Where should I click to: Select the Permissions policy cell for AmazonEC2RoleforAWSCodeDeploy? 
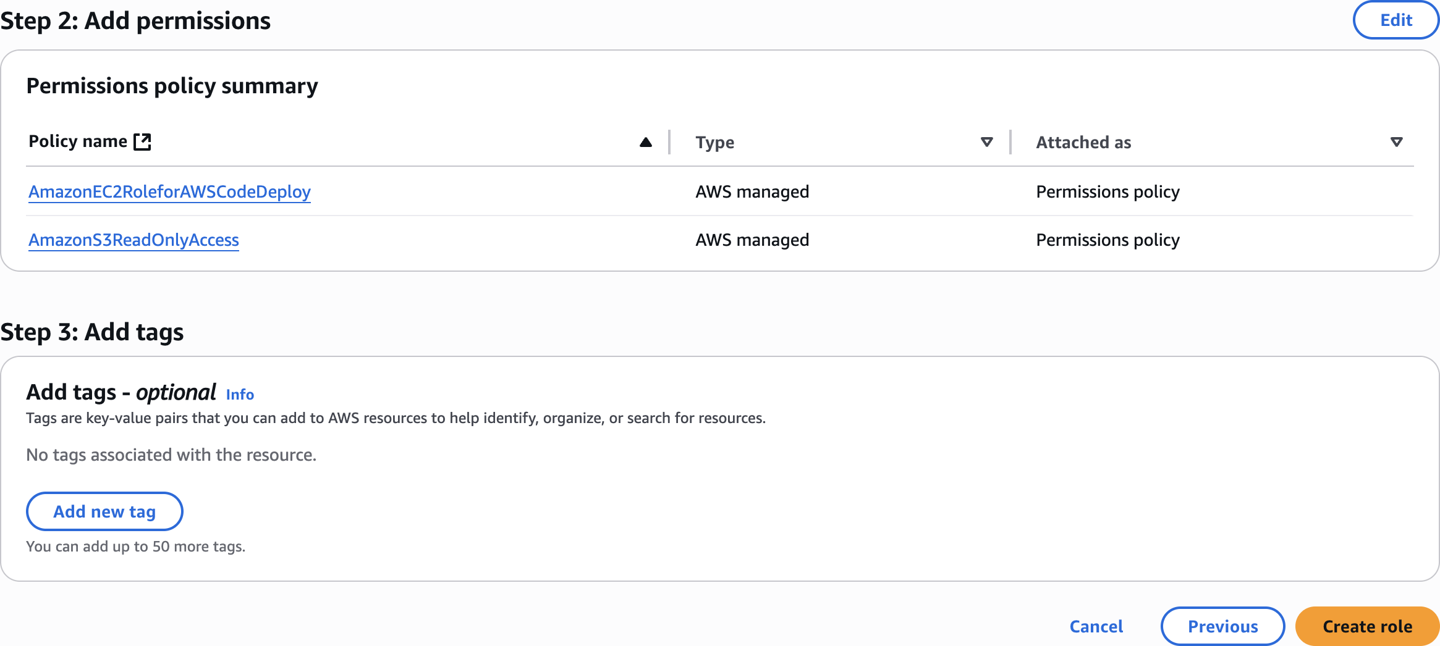pos(1108,192)
